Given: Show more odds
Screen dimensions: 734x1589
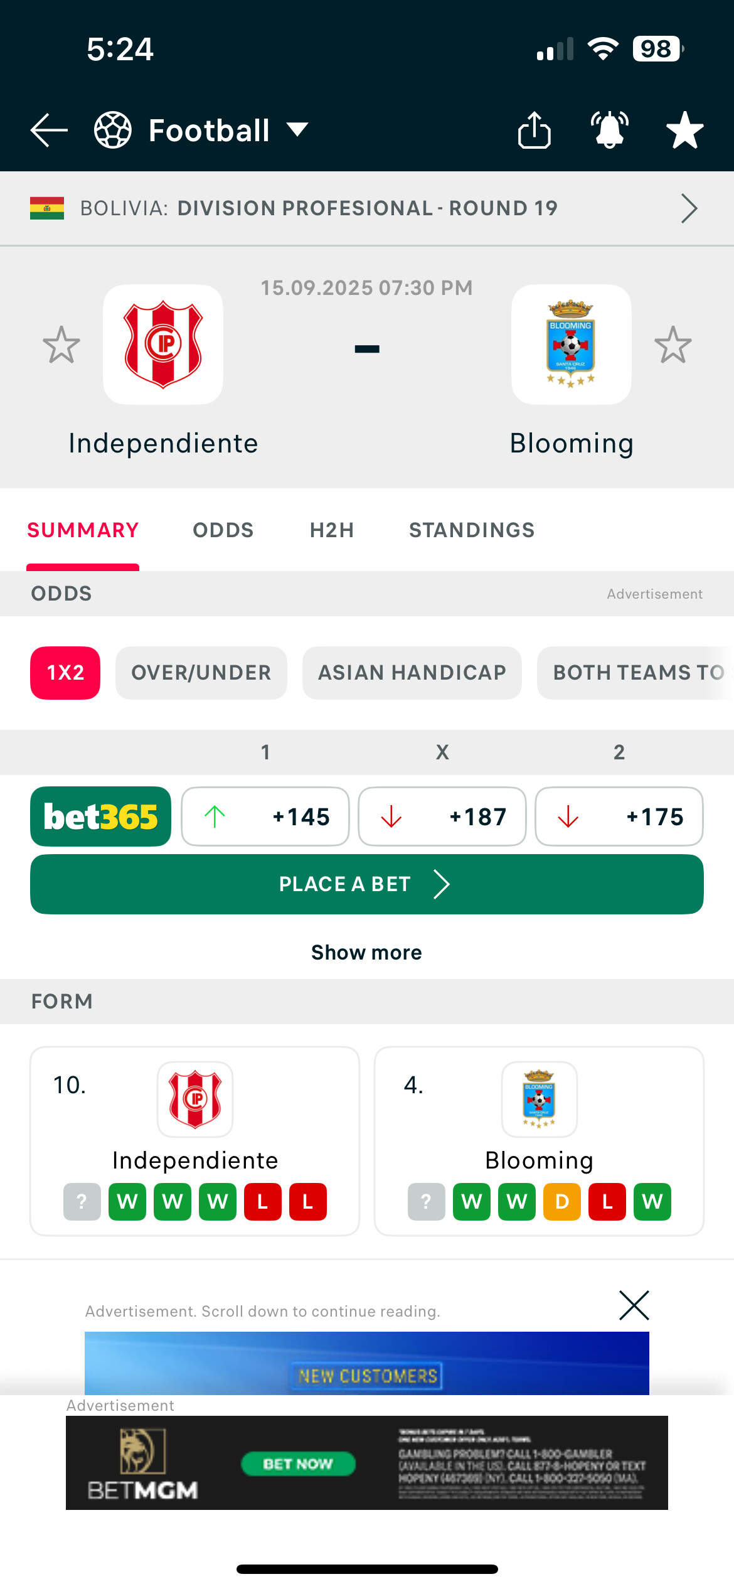Looking at the screenshot, I should coord(366,953).
